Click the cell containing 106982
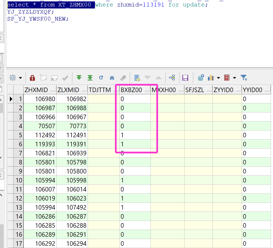The height and width of the screenshot is (248, 273). click(x=72, y=99)
